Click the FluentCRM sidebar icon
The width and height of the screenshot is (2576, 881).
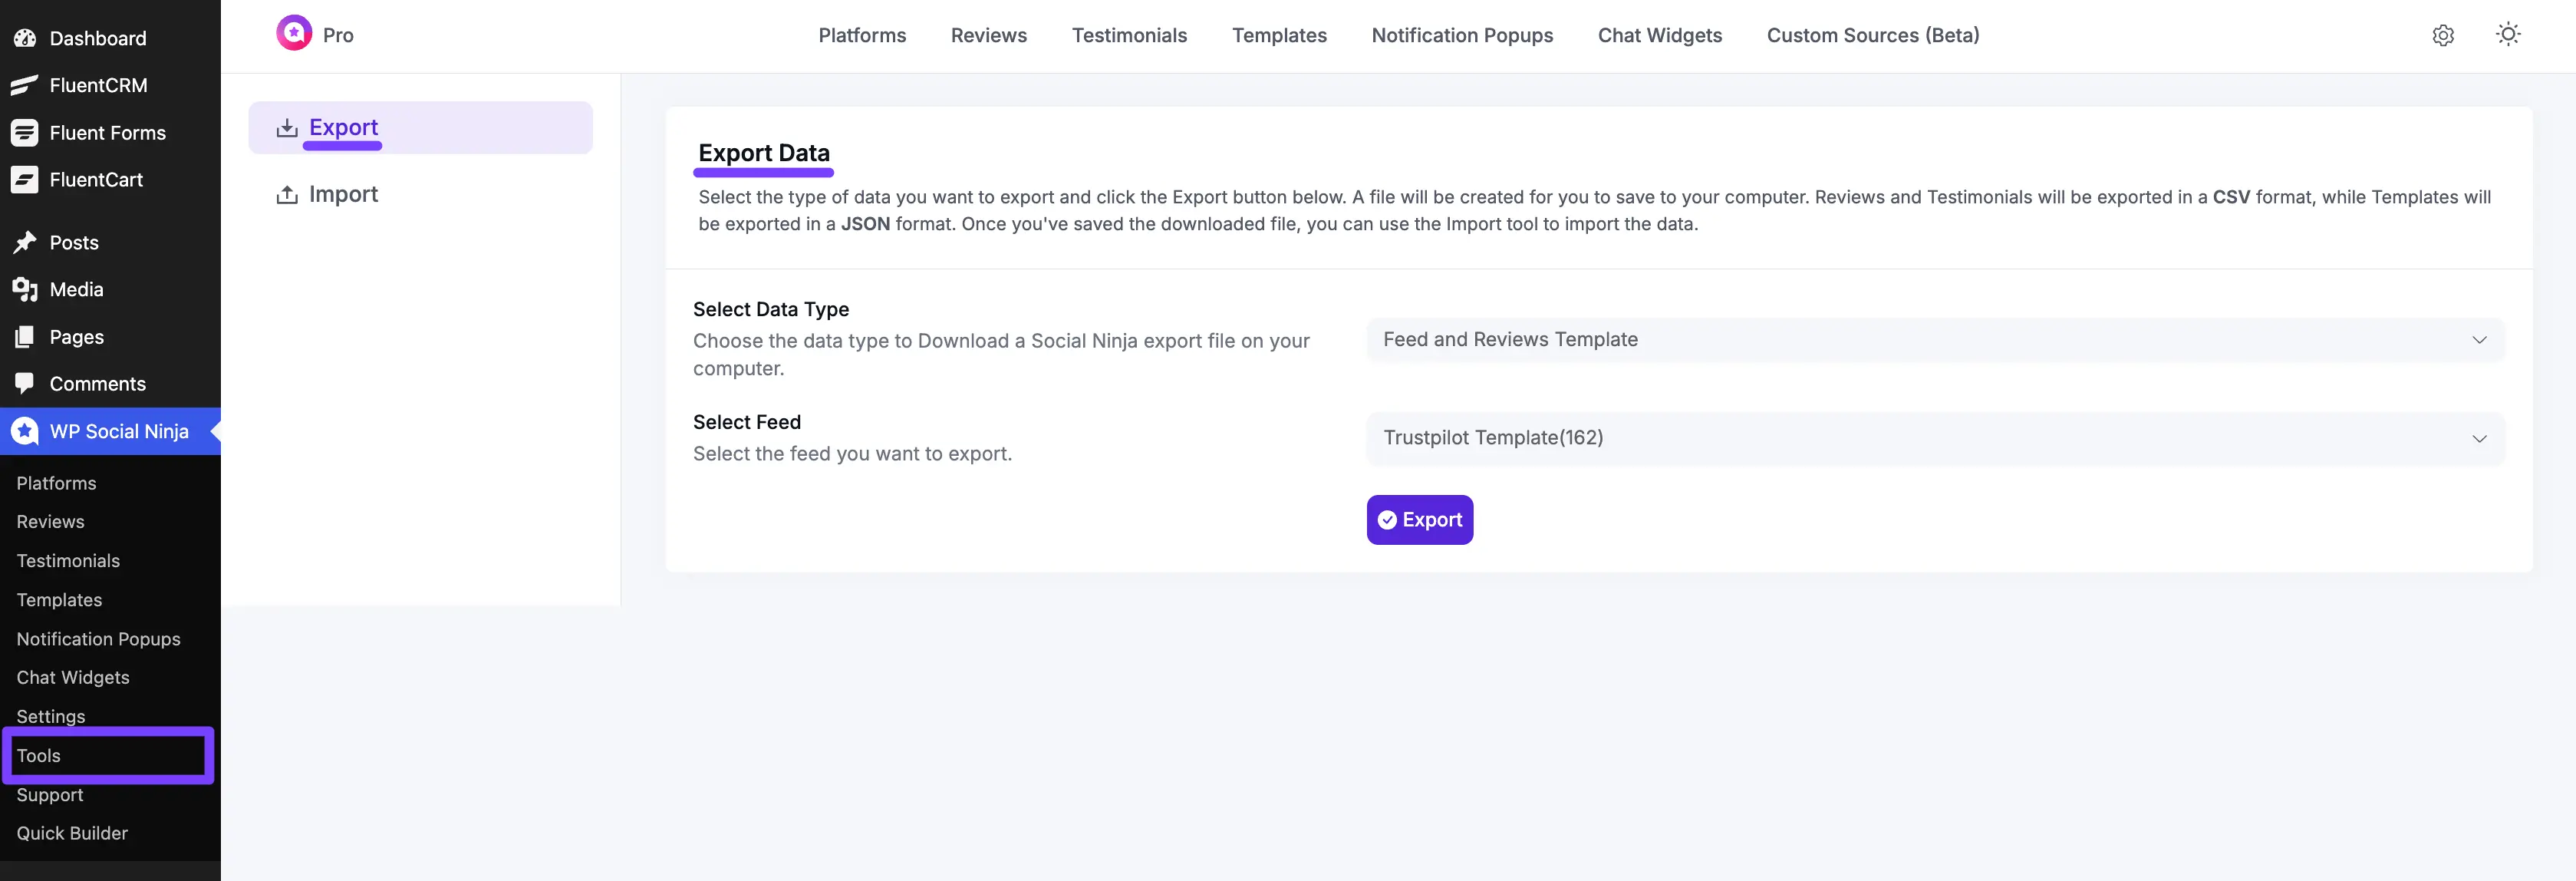pyautogui.click(x=25, y=86)
